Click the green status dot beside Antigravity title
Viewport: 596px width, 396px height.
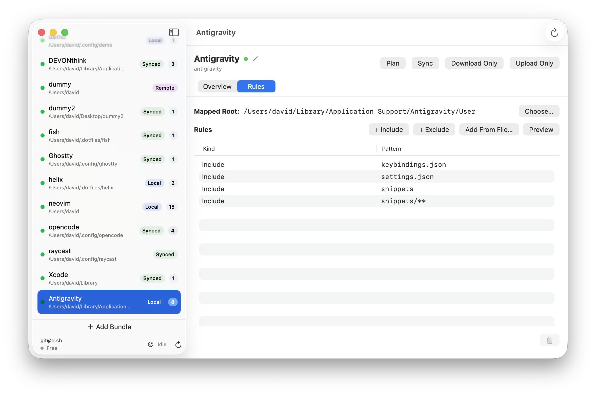246,59
